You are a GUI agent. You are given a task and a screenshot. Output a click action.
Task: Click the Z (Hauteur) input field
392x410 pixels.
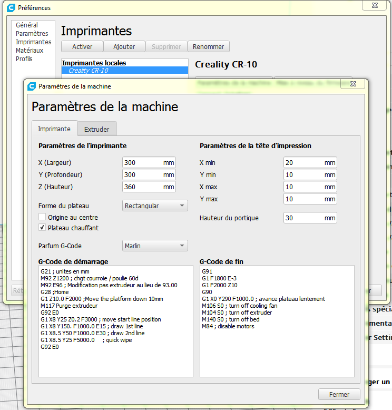149,187
